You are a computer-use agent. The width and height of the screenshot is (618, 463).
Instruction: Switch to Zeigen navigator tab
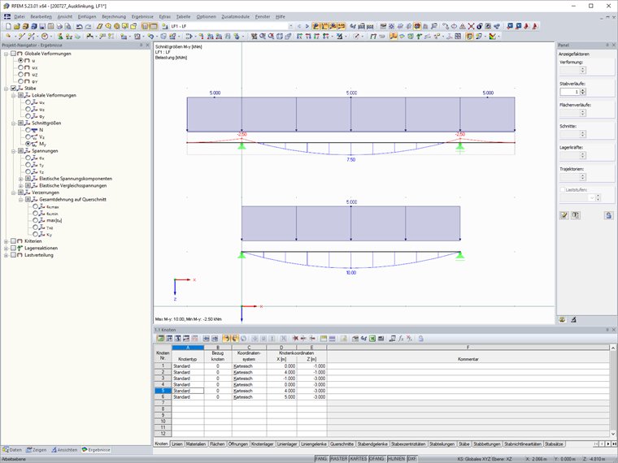[x=37, y=450]
